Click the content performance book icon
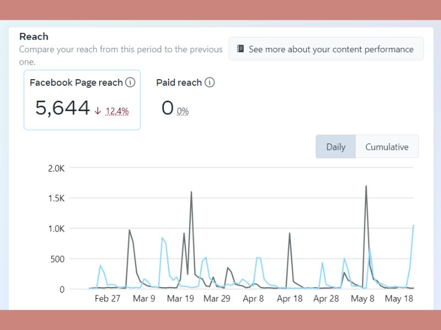 point(240,49)
